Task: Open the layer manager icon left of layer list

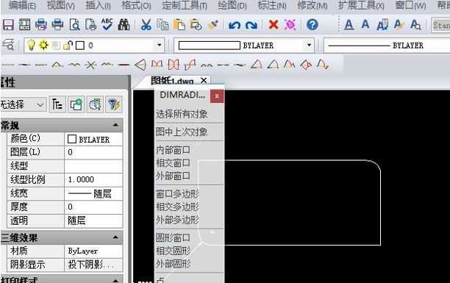Action: click(x=8, y=45)
